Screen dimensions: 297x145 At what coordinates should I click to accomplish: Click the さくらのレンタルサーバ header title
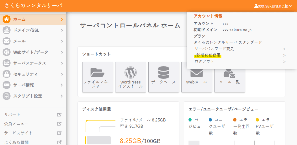tap(34, 5)
